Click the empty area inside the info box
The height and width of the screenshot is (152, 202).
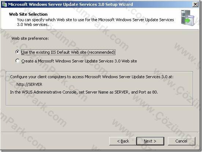click(x=99, y=100)
